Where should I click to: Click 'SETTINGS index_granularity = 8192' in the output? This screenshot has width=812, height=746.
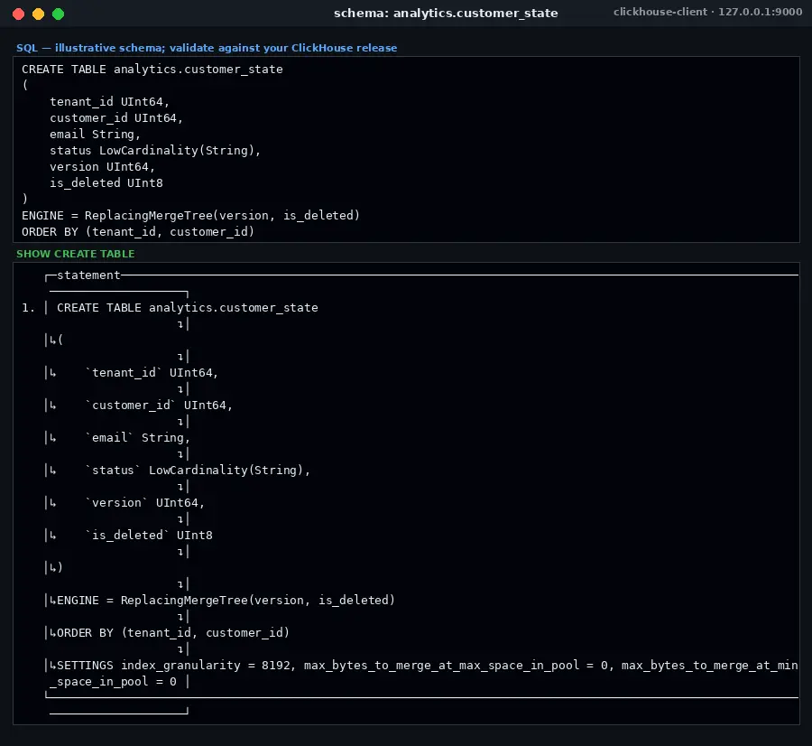[x=176, y=666]
